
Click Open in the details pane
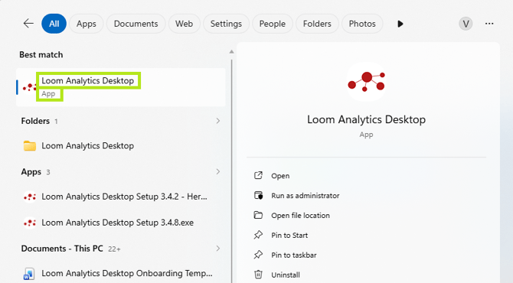[x=280, y=176]
